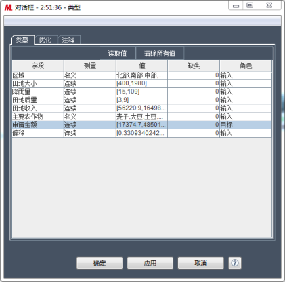Click the 角色 column header
This screenshot has width=285, height=282.
[246, 66]
